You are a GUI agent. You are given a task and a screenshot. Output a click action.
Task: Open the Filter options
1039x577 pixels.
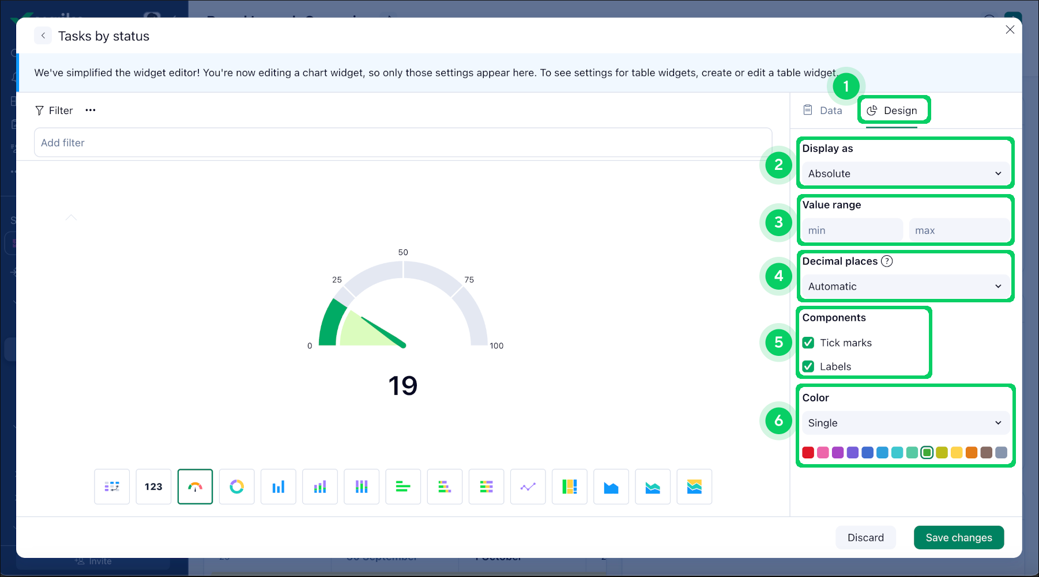[x=54, y=110]
